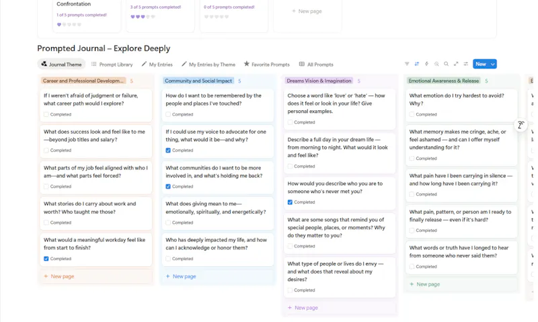This screenshot has width=538, height=322.
Task: Open card about words longed to hear
Action: 461,257
